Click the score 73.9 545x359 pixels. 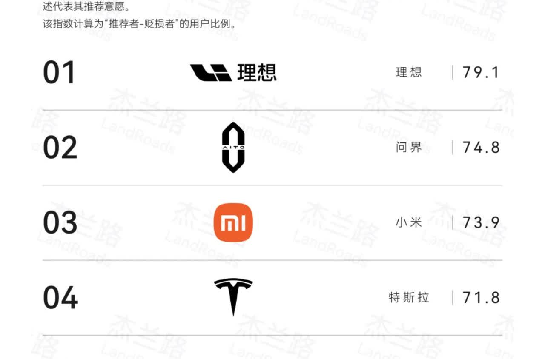[x=481, y=222]
